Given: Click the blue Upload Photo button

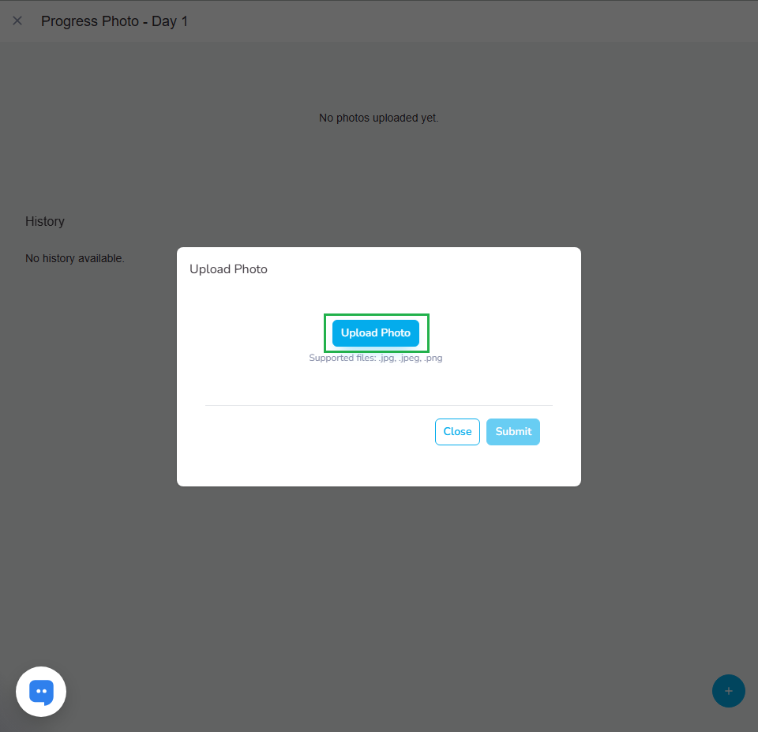Looking at the screenshot, I should pyautogui.click(x=376, y=333).
